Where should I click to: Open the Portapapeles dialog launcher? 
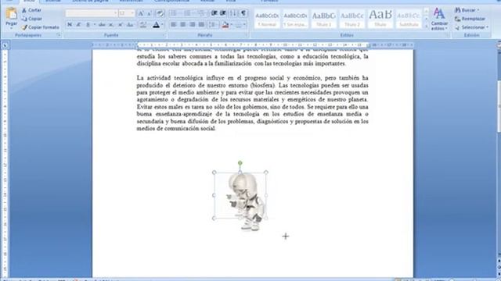[59, 35]
